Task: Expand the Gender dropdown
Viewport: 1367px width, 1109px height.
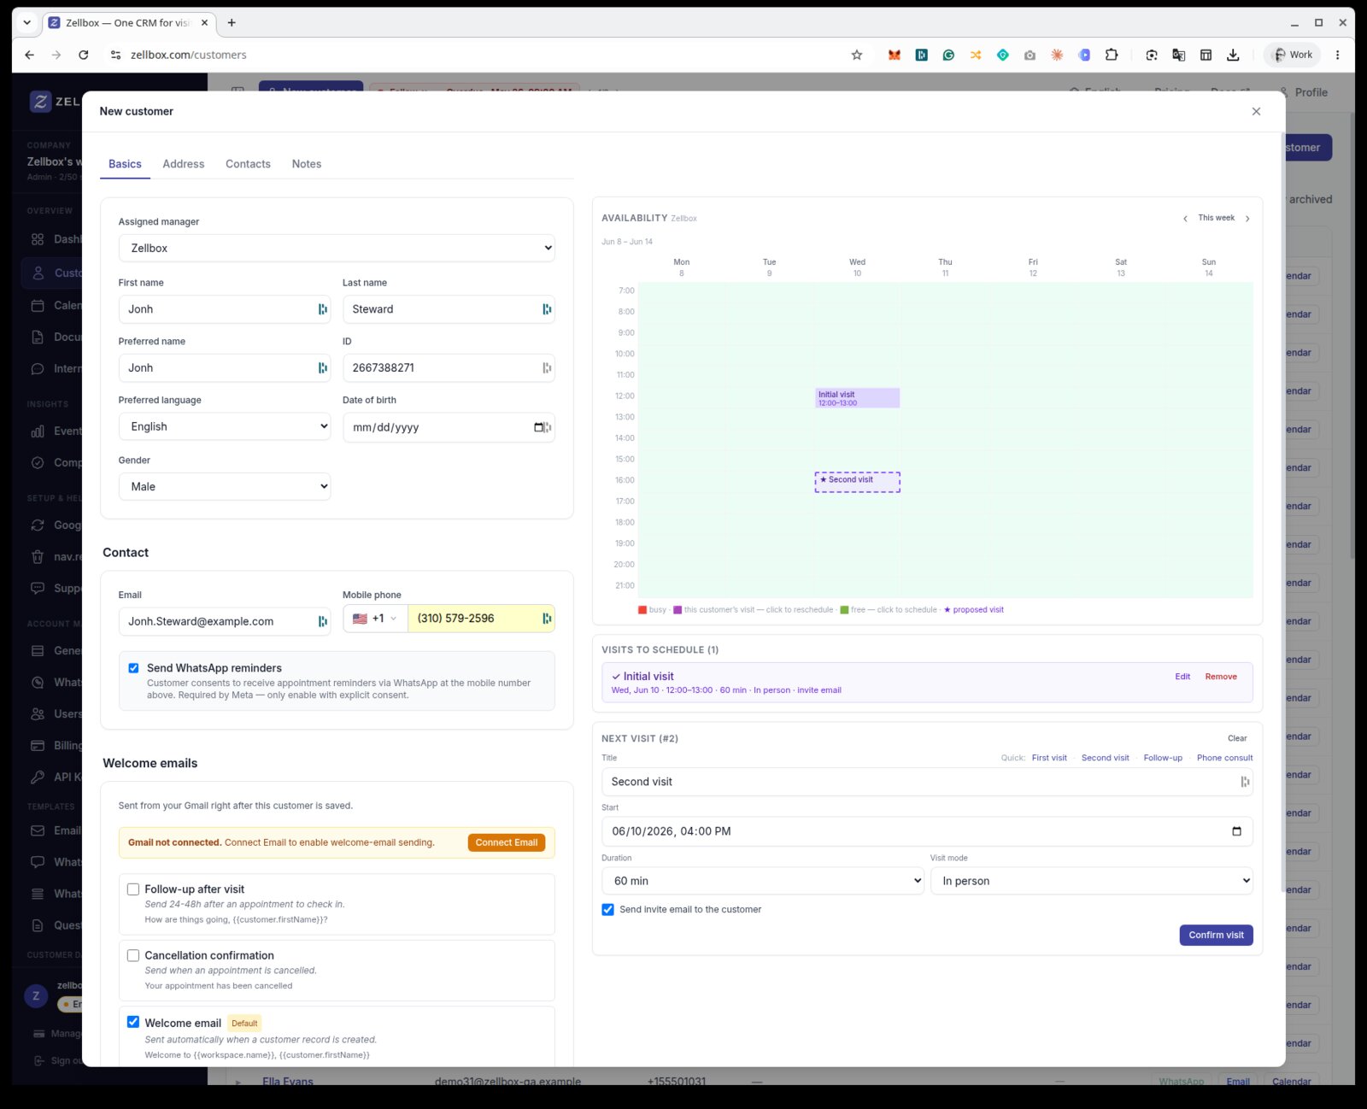Action: [224, 486]
